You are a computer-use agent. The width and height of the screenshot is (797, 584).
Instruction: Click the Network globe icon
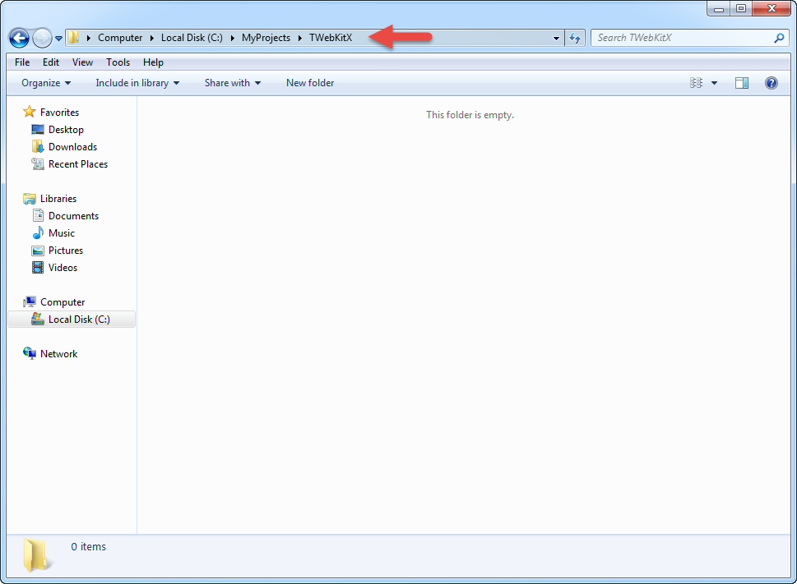pyautogui.click(x=30, y=353)
